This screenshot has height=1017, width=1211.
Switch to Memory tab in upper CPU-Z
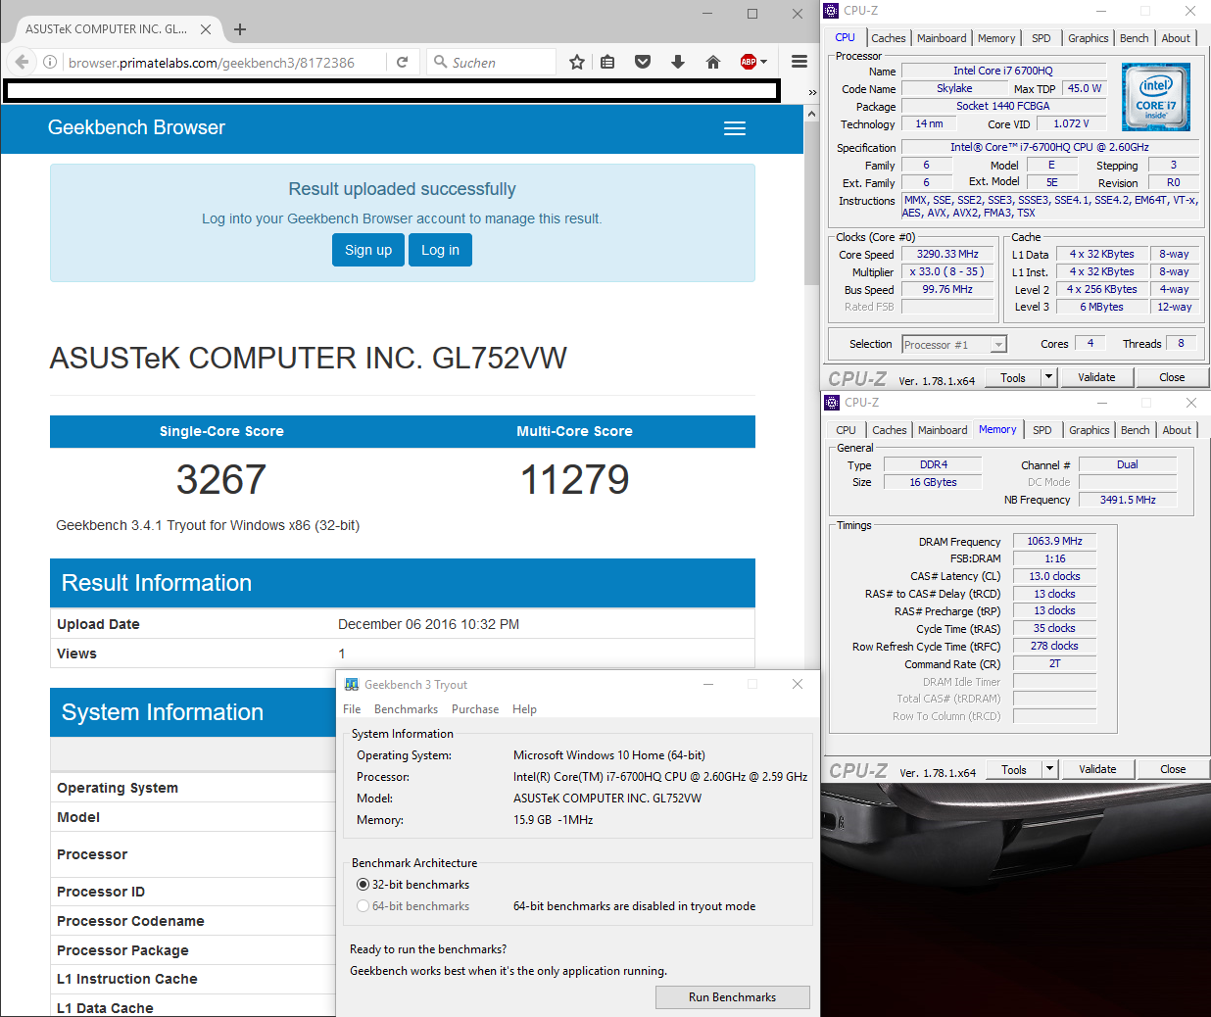point(996,38)
